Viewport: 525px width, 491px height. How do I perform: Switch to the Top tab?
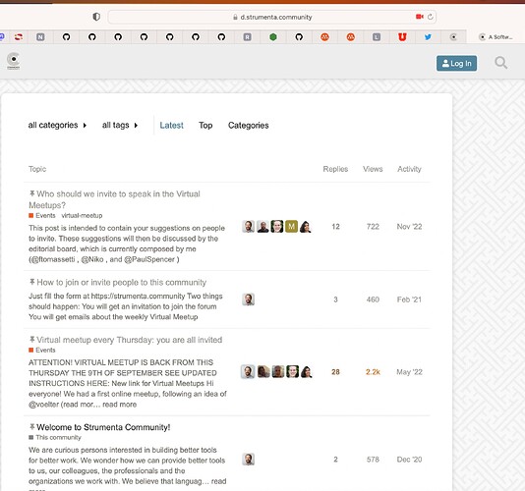pyautogui.click(x=205, y=126)
